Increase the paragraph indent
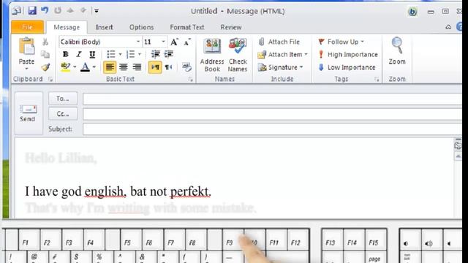468x263 pixels. pos(169,54)
